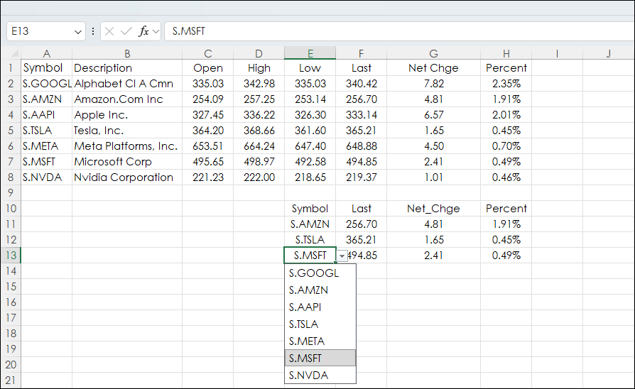The height and width of the screenshot is (389, 635).
Task: Select row 13 header
Action: point(11,256)
